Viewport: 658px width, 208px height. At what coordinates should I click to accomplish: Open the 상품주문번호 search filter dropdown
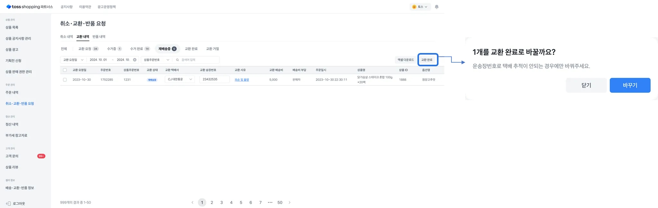156,60
